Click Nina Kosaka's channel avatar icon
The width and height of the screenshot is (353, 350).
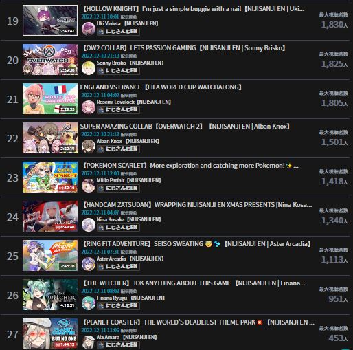(x=89, y=225)
